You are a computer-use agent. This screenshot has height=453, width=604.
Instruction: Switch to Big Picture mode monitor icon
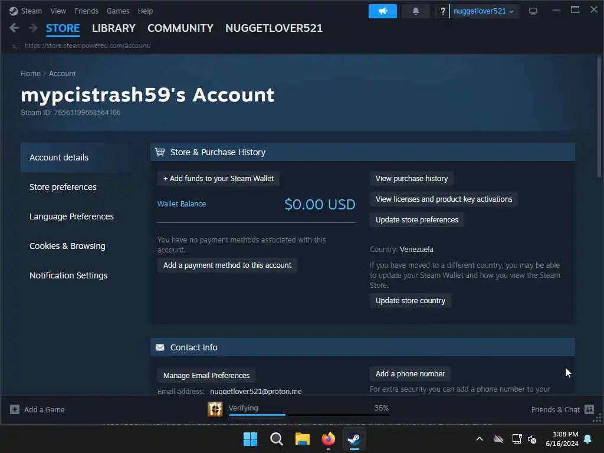533,11
